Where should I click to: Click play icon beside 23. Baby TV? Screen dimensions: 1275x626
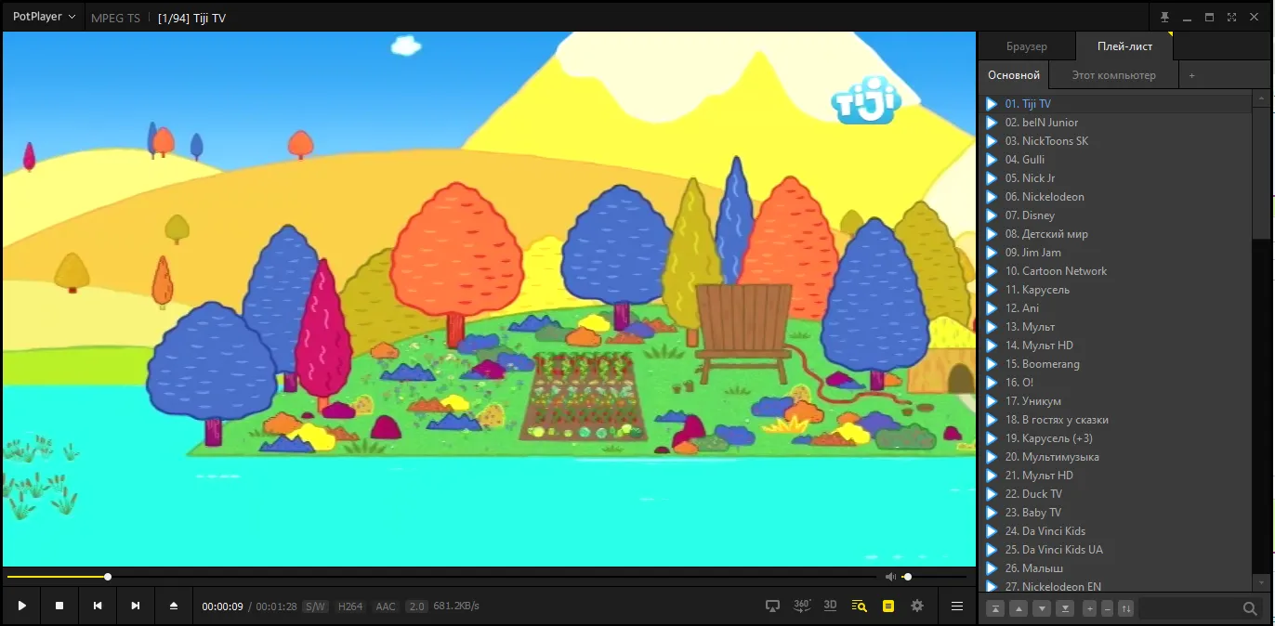992,513
